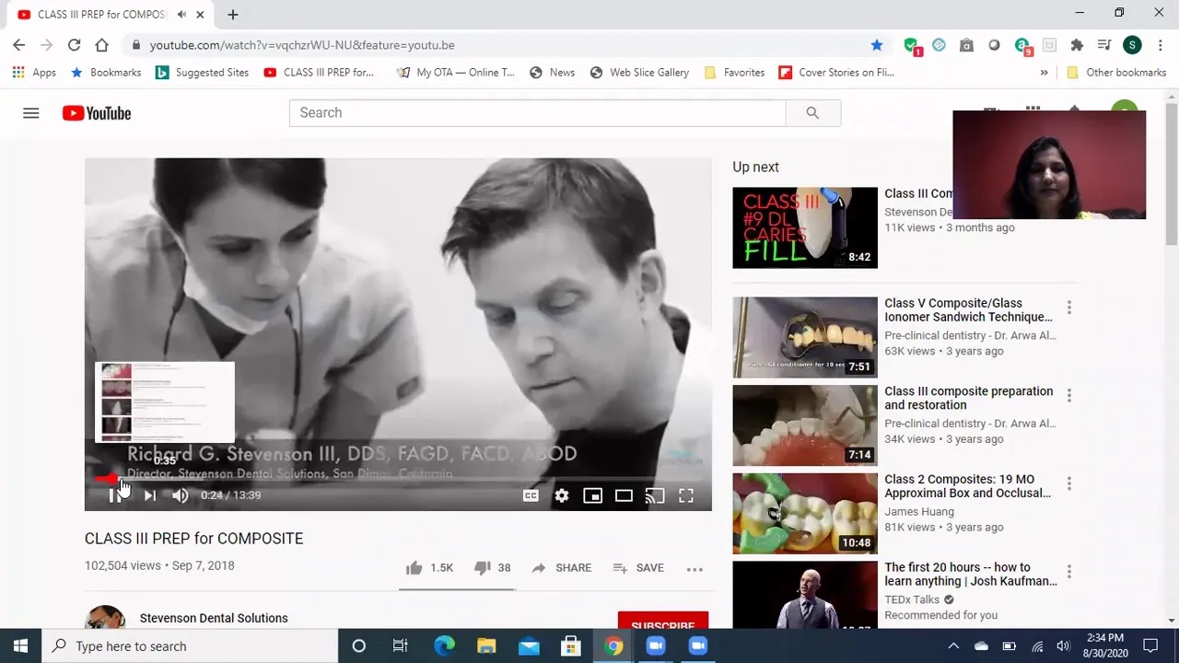Open YouTube hamburger guide menu
This screenshot has width=1179, height=663.
[30, 113]
